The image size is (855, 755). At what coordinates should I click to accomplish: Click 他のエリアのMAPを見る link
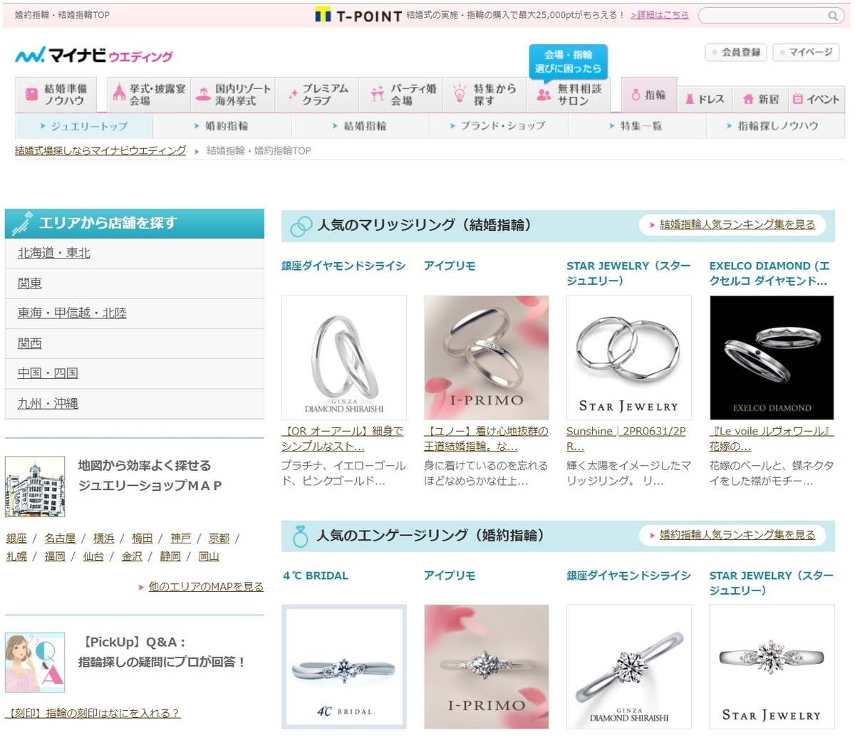[x=206, y=587]
